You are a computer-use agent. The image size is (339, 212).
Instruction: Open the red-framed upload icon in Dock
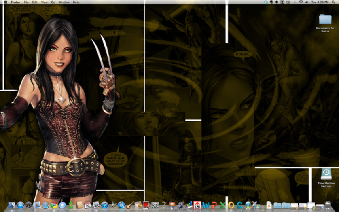pyautogui.click(x=197, y=205)
